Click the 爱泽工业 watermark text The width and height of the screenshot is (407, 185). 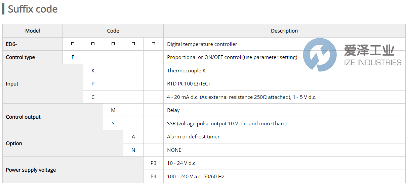369,51
